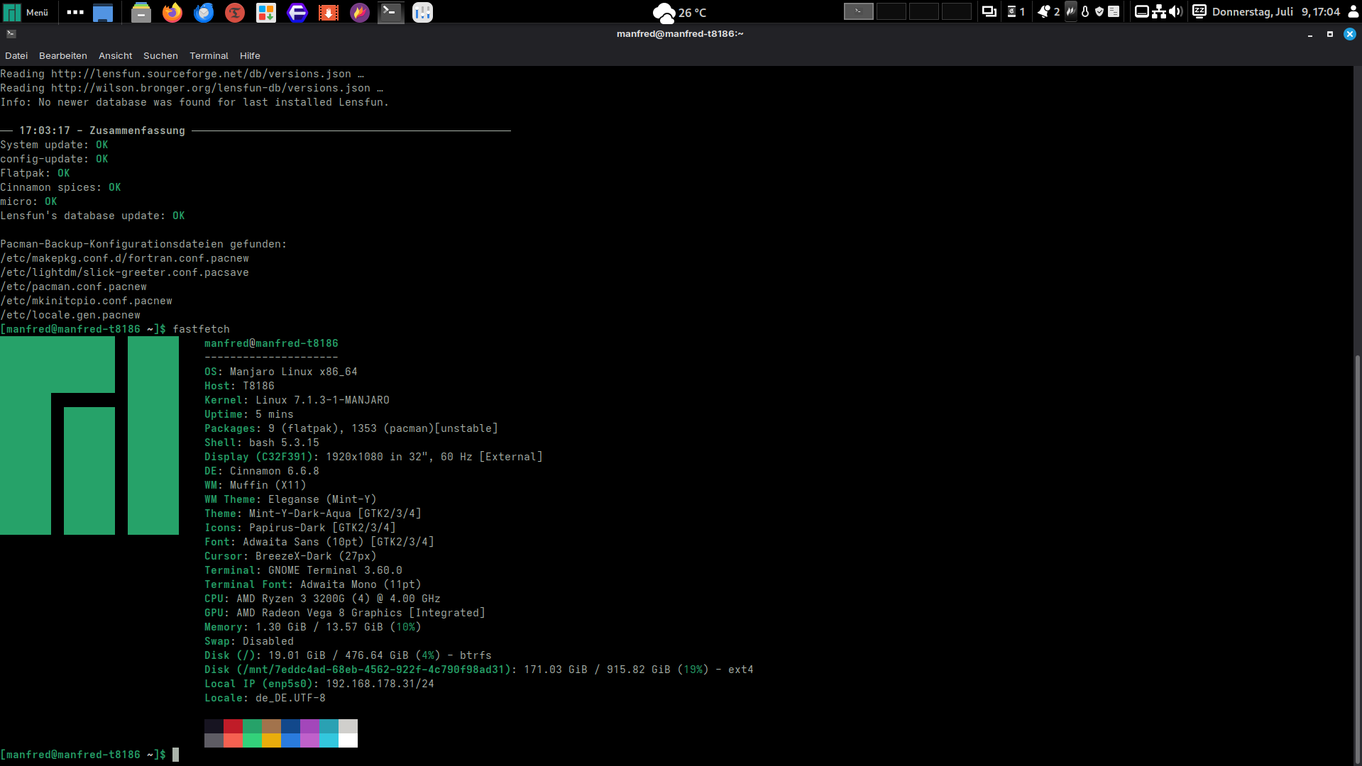Image resolution: width=1362 pixels, height=766 pixels.
Task: Open the notifications bell showing 2
Action: click(1048, 11)
